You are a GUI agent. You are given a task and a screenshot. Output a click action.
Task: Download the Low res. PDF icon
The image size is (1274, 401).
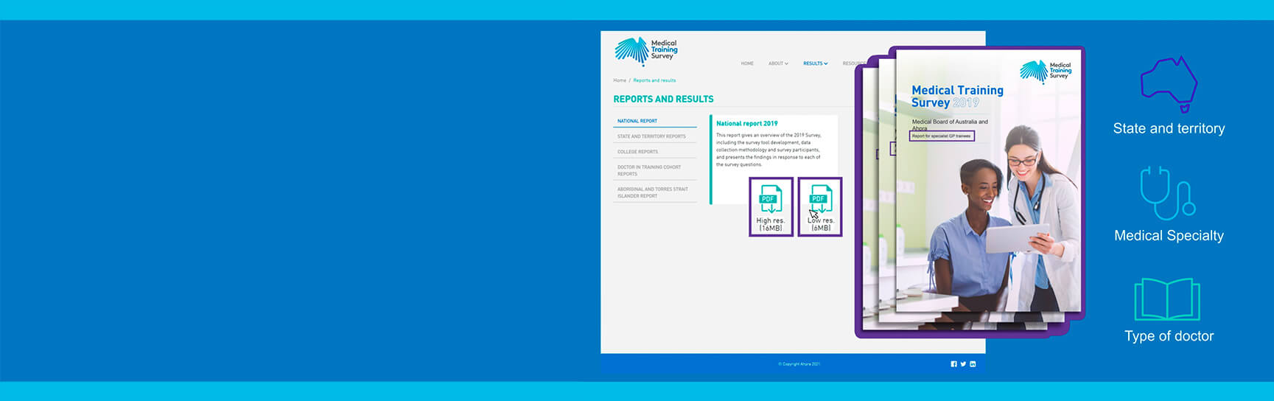[820, 206]
